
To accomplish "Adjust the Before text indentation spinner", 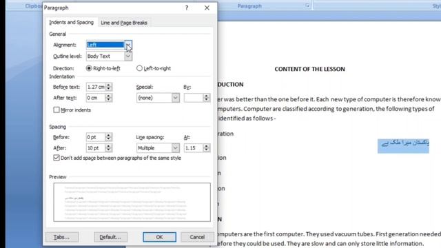I will pyautogui.click(x=109, y=87).
